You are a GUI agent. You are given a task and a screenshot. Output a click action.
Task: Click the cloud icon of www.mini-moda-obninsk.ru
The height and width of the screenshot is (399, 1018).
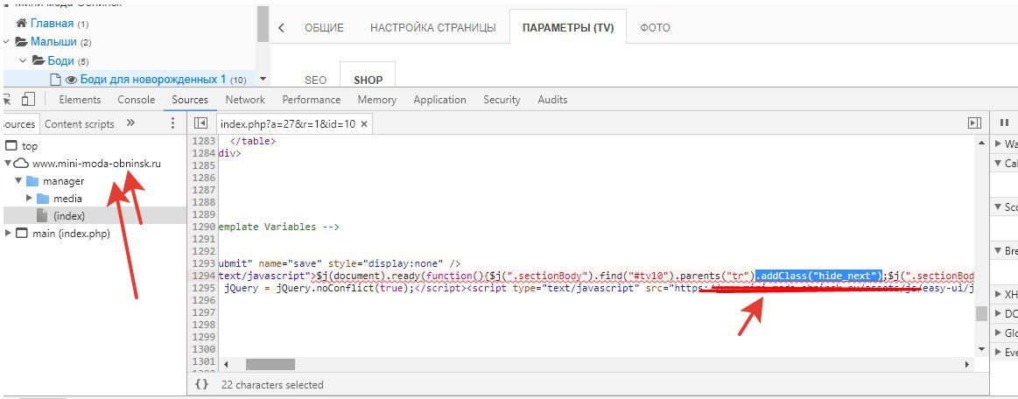[x=22, y=164]
